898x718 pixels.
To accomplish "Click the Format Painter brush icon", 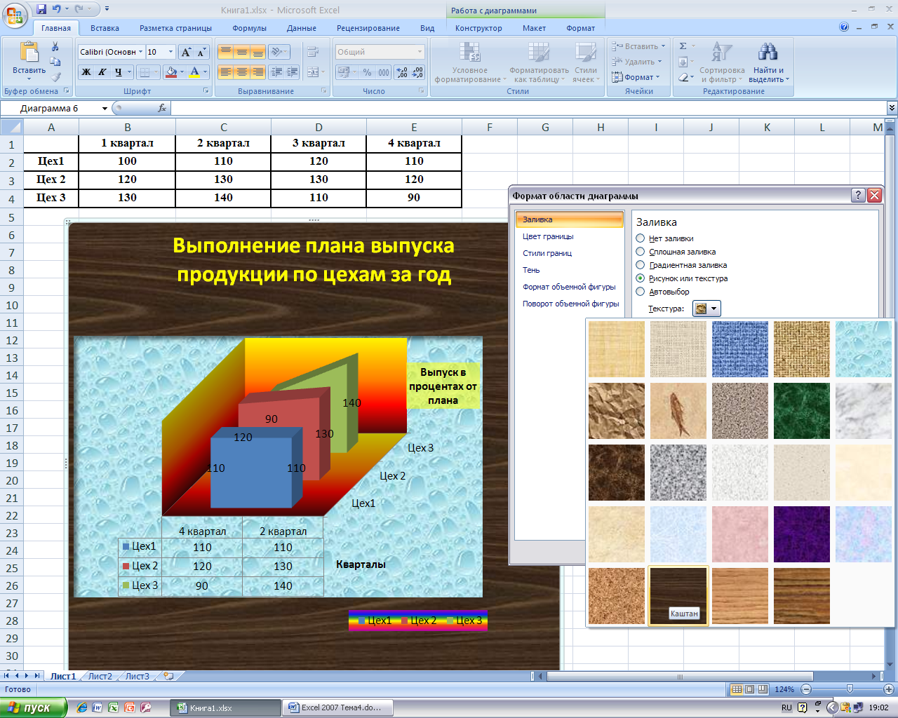I will 55,76.
